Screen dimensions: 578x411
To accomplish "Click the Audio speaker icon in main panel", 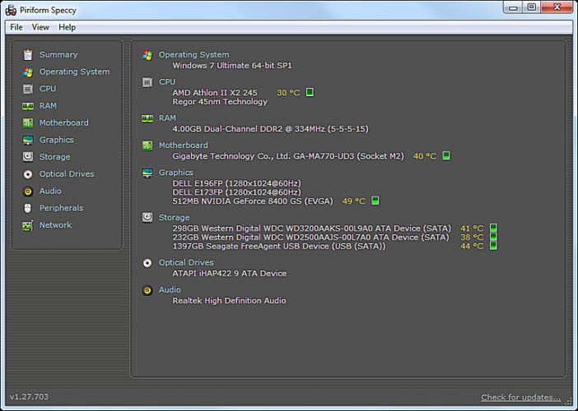I will click(147, 290).
